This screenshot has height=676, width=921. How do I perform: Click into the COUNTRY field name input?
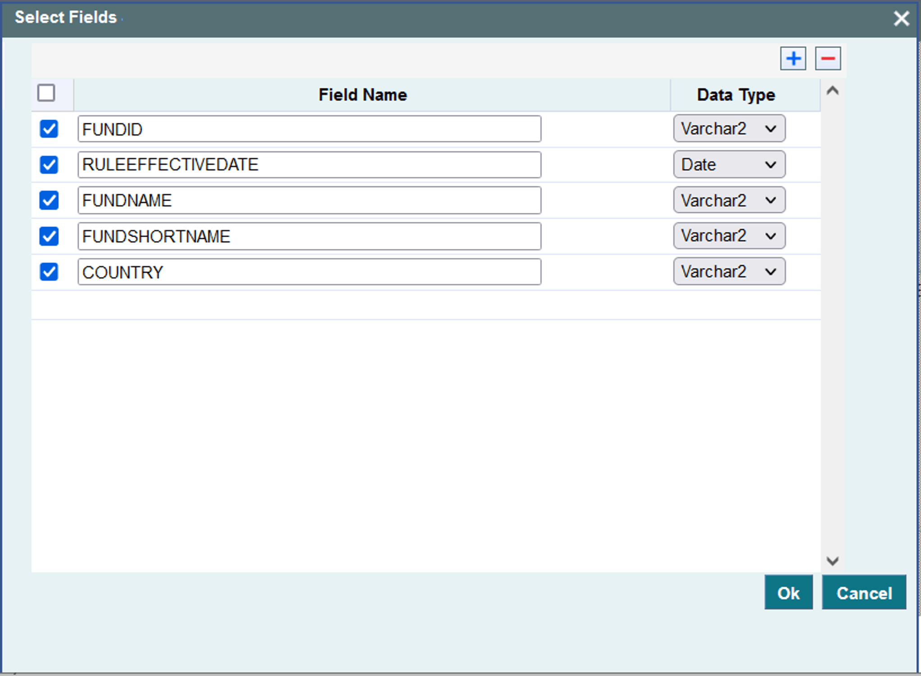(x=309, y=272)
